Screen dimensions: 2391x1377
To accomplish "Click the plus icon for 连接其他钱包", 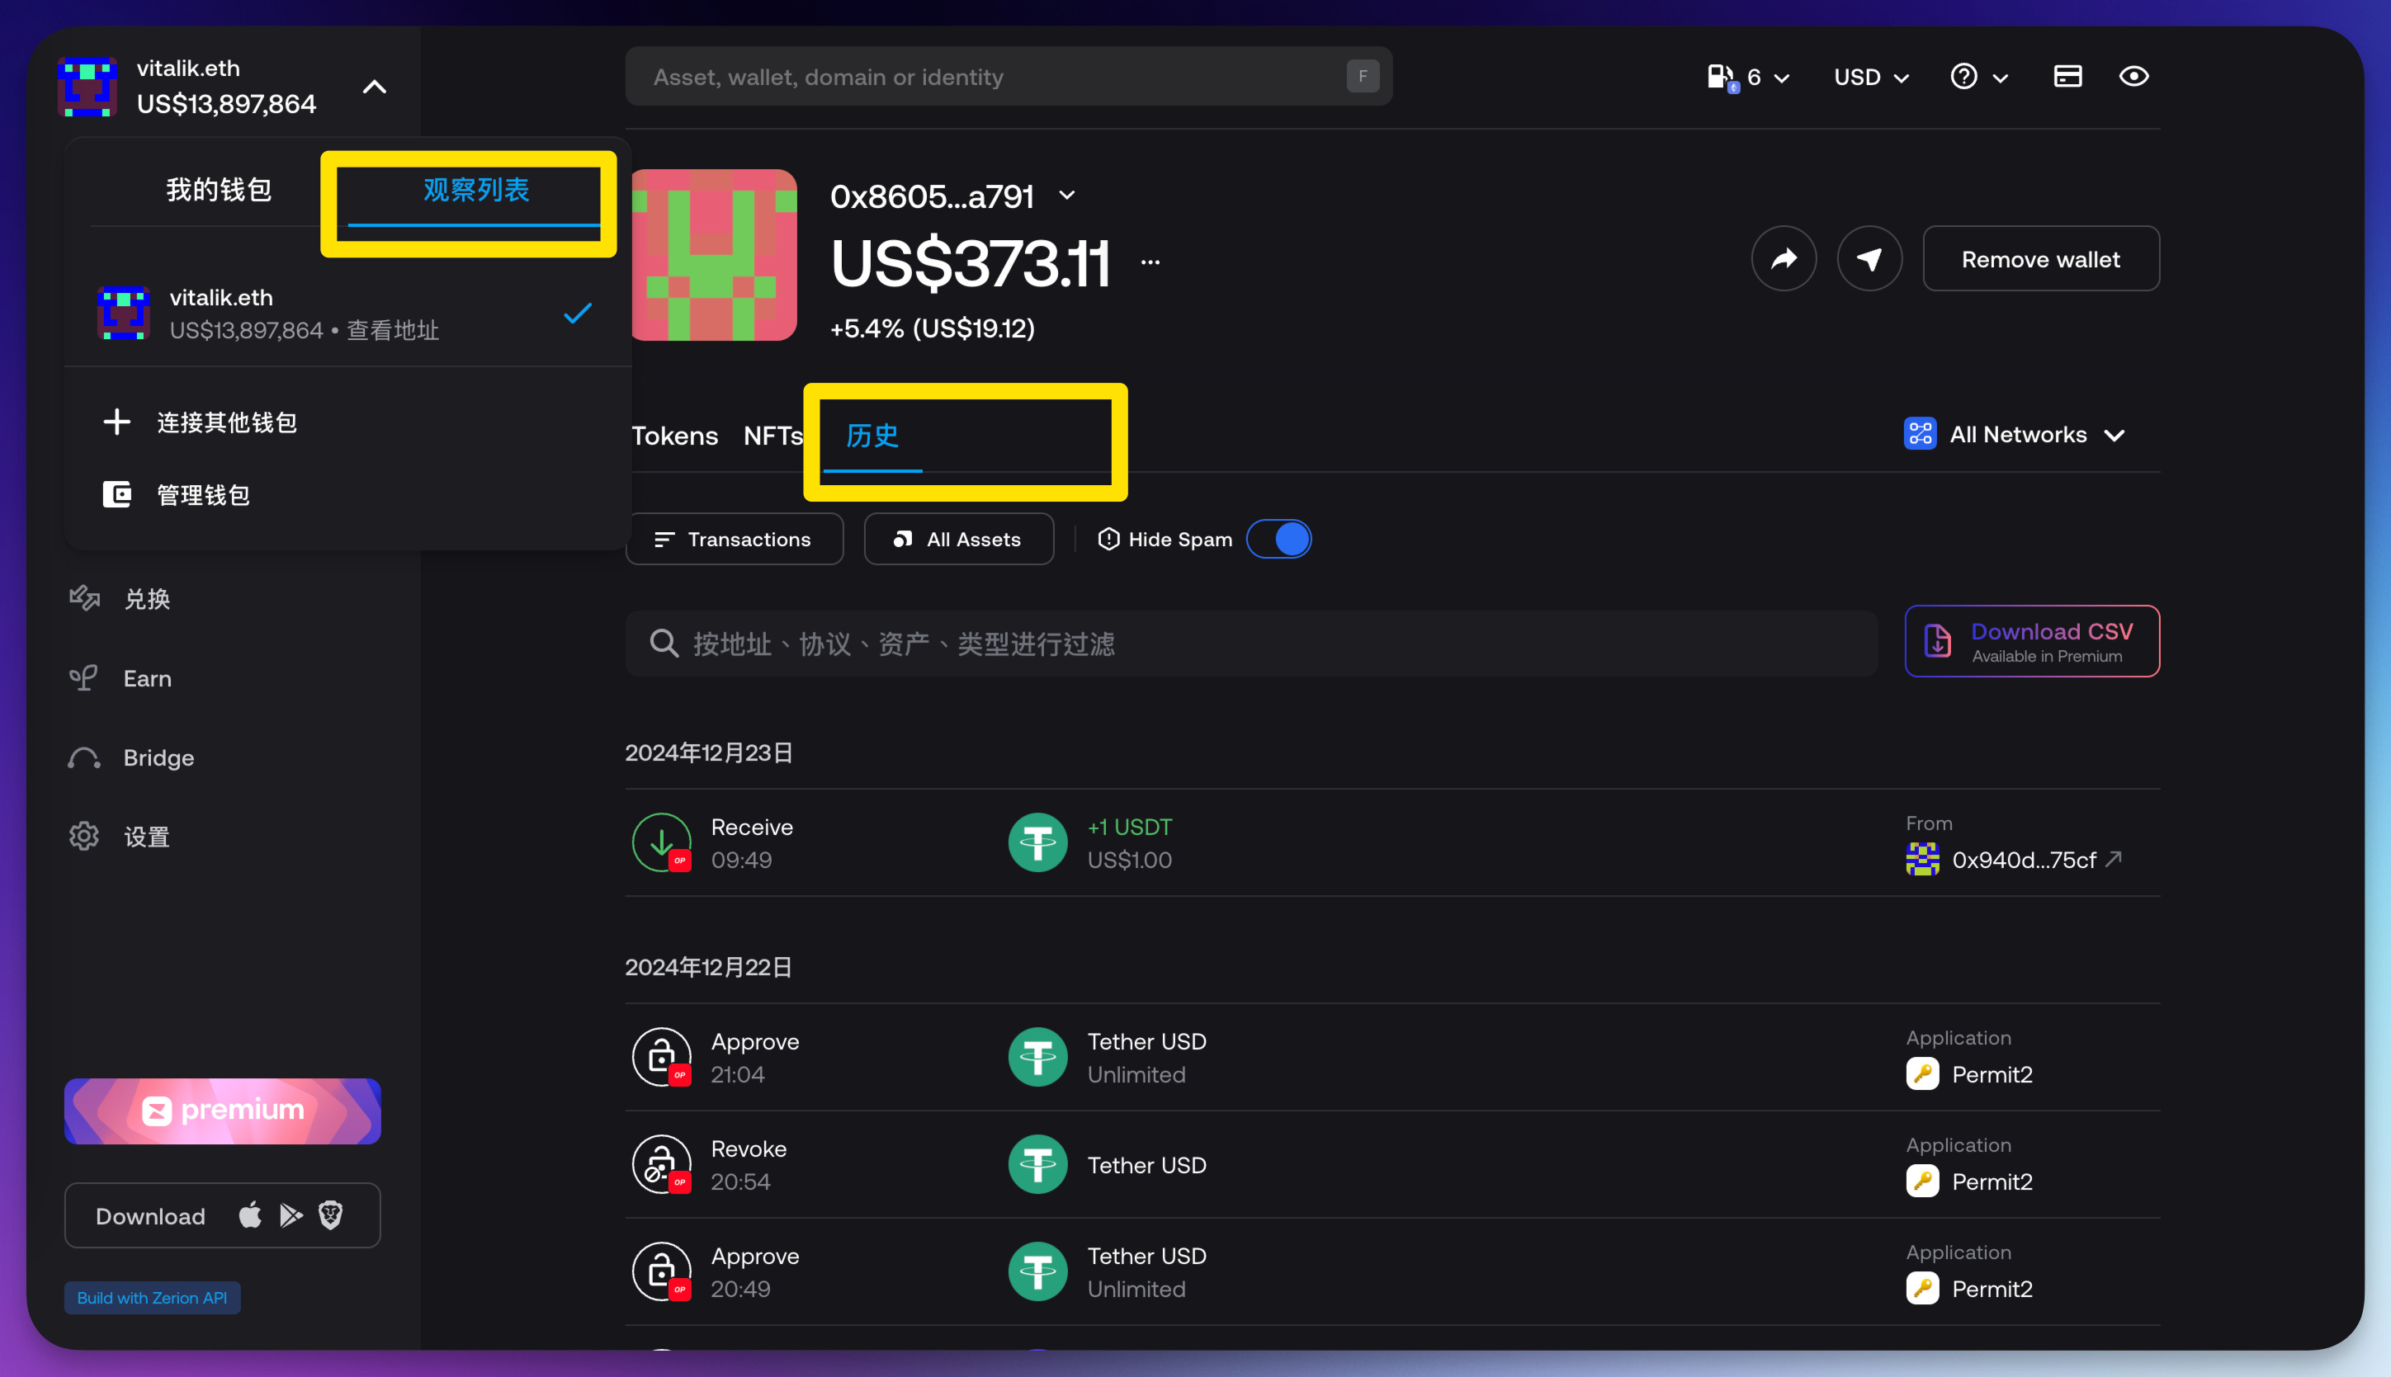I will pyautogui.click(x=116, y=422).
